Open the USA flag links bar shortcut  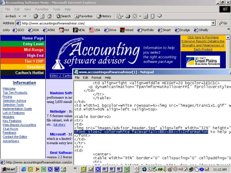95,30
